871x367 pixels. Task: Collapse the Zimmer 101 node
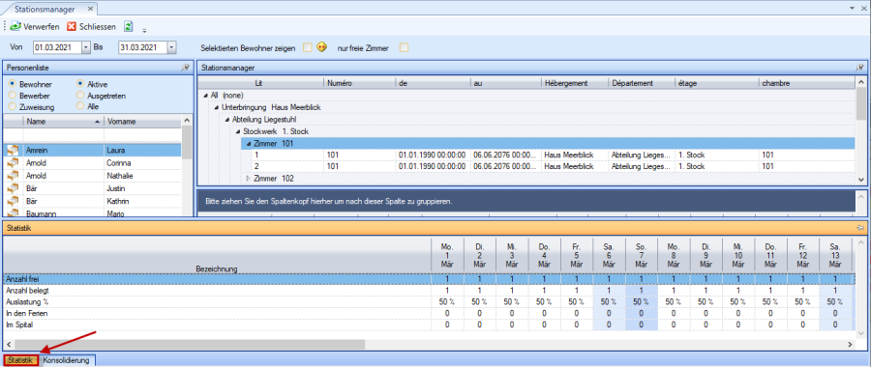point(249,144)
